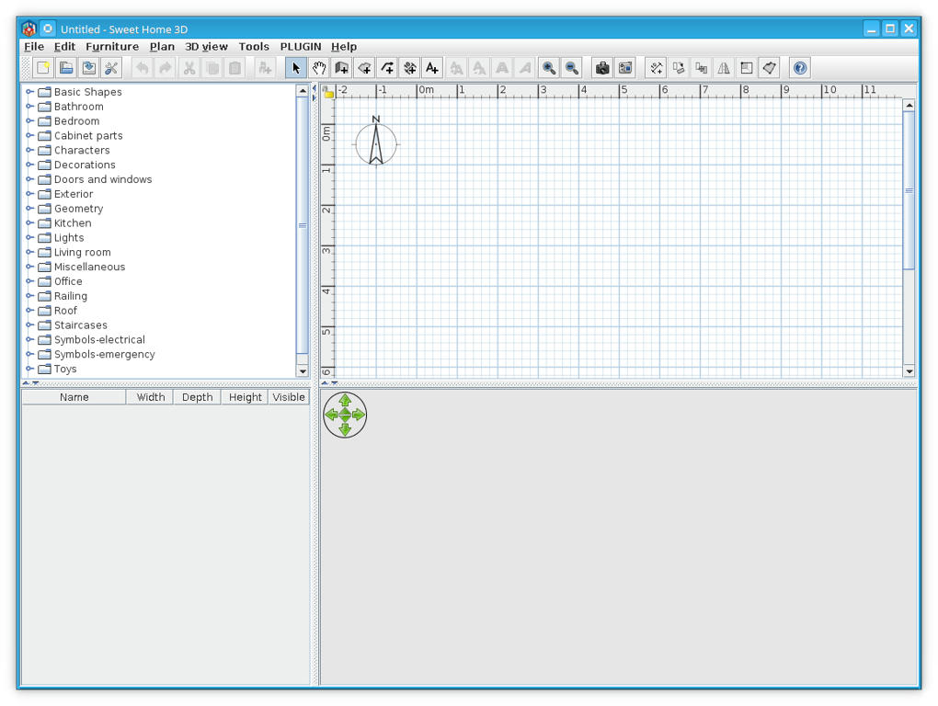Click the first plugin icon after video icon
The height and width of the screenshot is (706, 938).
tap(657, 68)
